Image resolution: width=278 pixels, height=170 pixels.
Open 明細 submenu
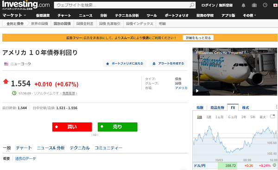[x=162, y=24]
